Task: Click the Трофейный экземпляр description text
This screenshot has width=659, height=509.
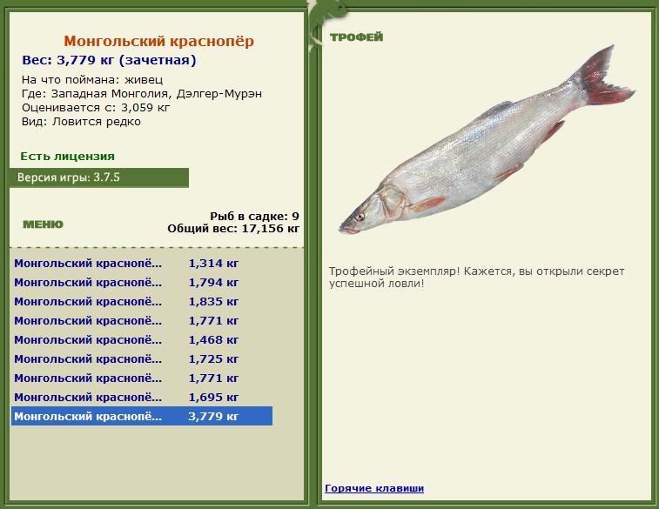Action: pos(476,278)
